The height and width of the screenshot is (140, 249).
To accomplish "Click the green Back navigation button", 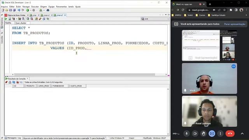I will coord(28,10).
